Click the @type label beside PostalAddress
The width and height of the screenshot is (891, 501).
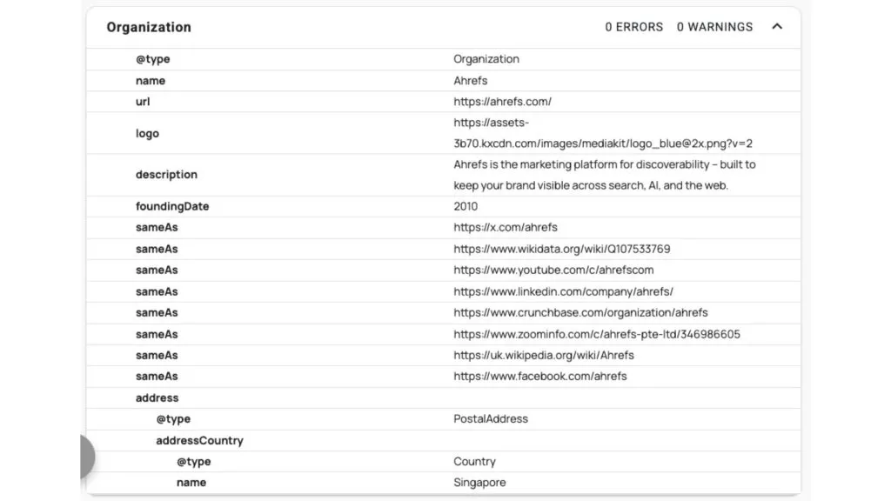click(x=173, y=418)
